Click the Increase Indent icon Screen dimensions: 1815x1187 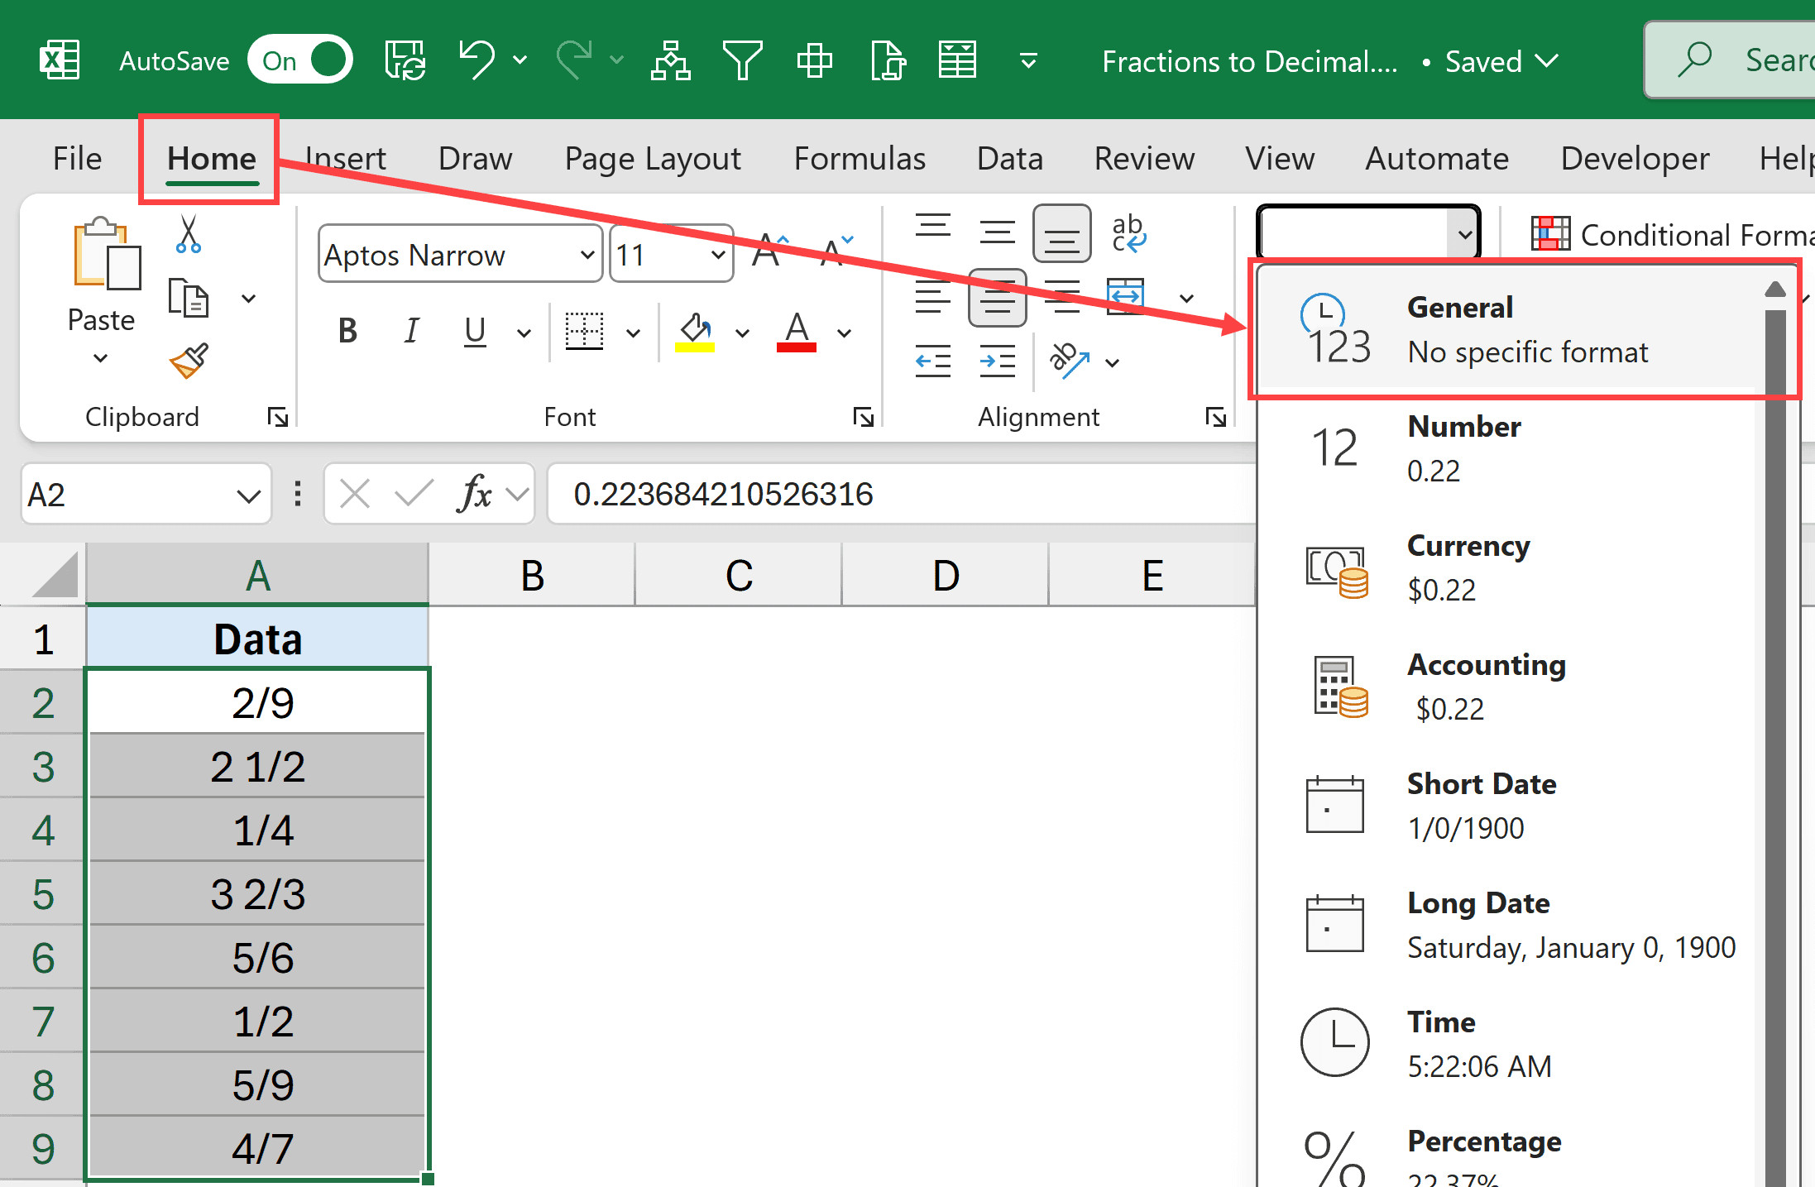coord(997,361)
